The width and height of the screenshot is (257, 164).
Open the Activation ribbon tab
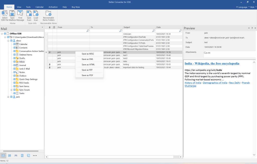click(53, 7)
